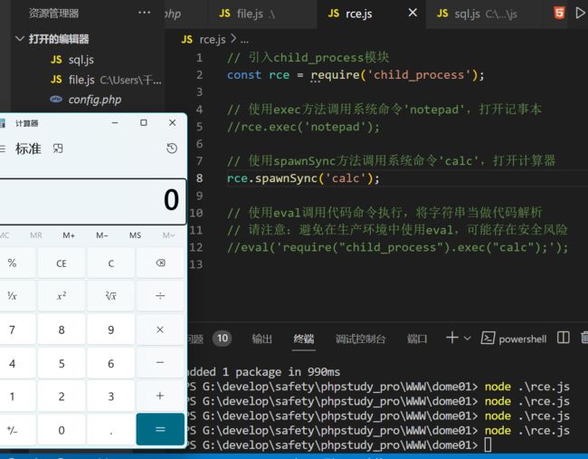Click the calculator digit 9 key
This screenshot has width=588, height=459.
point(111,330)
